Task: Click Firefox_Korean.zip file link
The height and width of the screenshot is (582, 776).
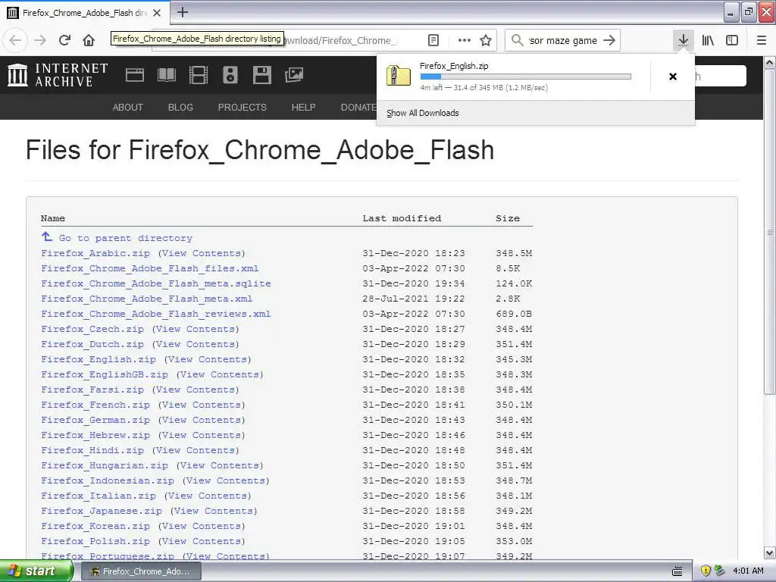Action: click(95, 526)
